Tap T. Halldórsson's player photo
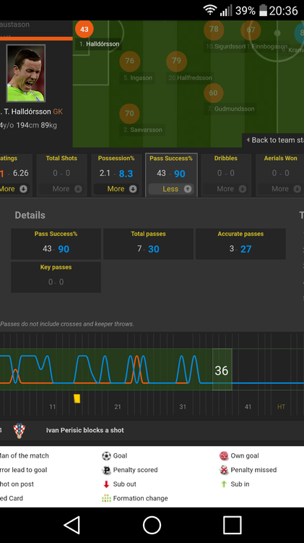 [x=26, y=73]
